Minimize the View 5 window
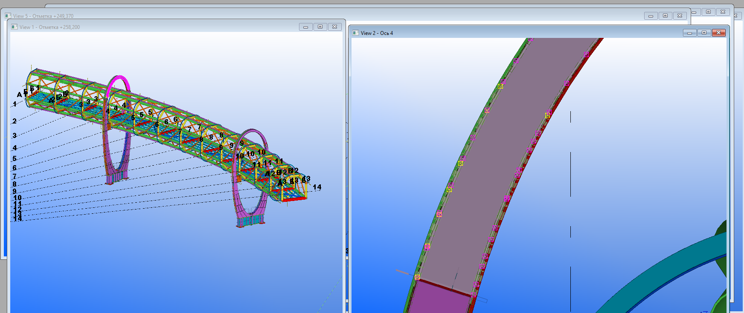The width and height of the screenshot is (744, 313). pos(651,16)
